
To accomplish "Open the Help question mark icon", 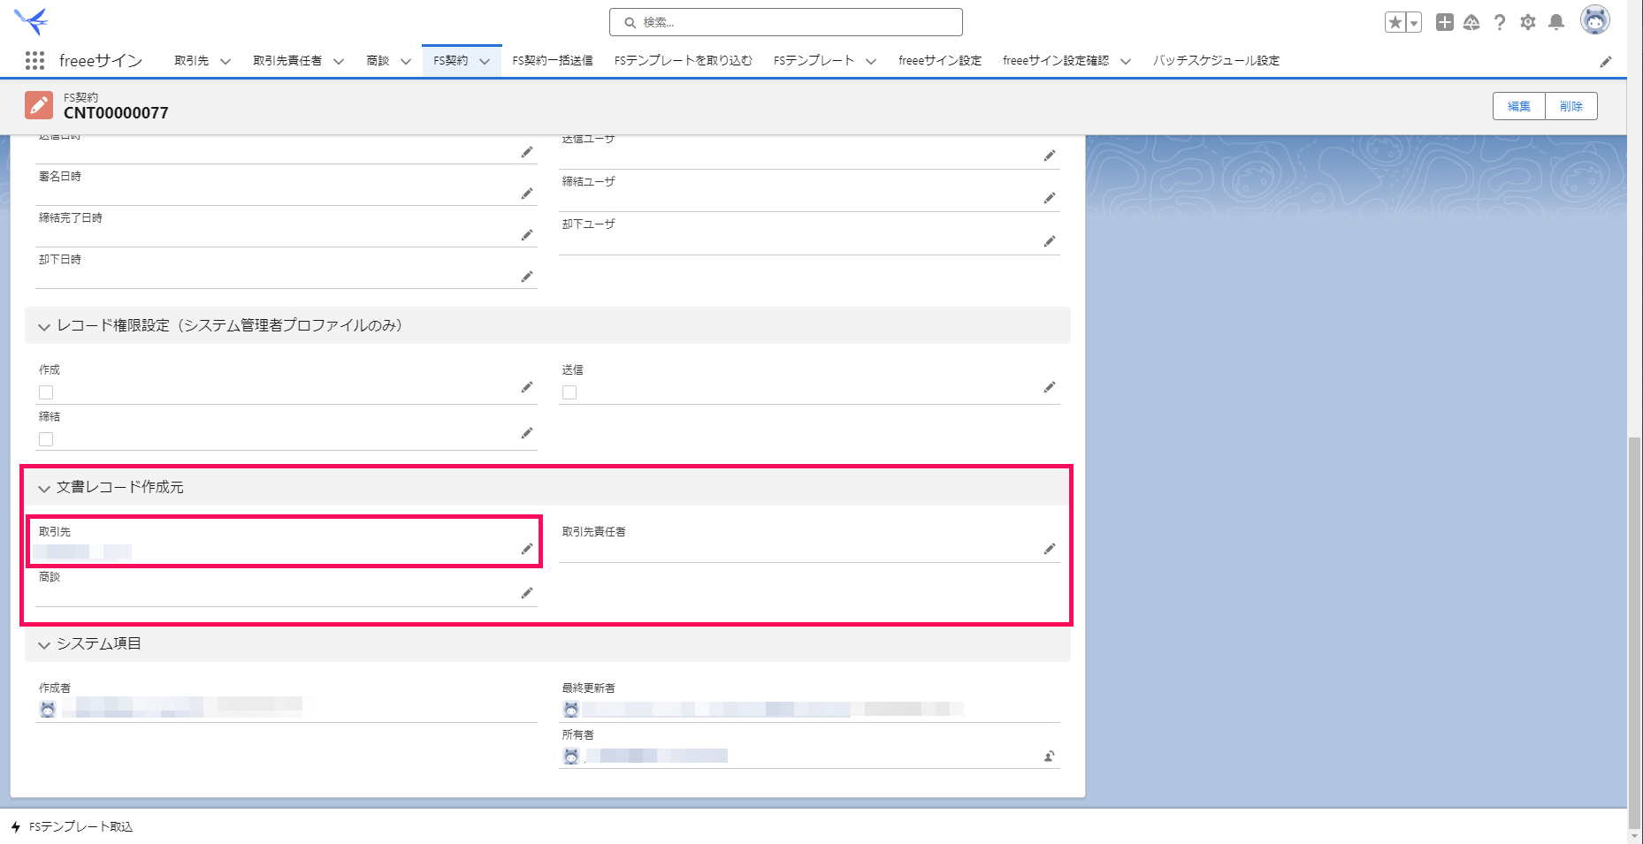I will coord(1500,22).
